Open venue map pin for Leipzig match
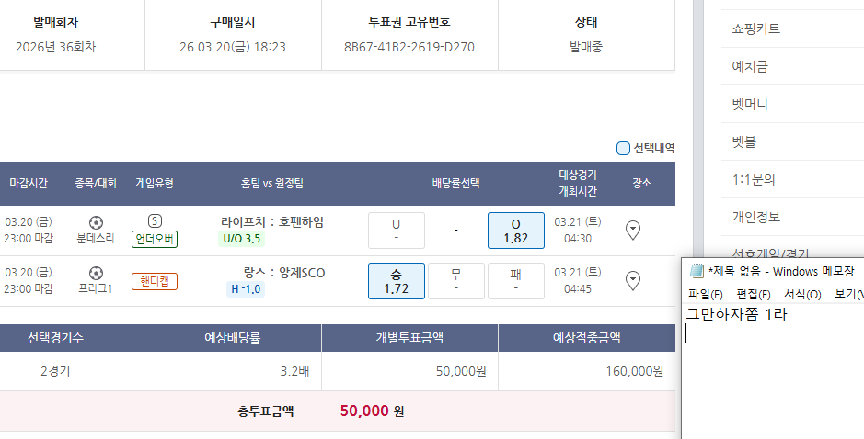This screenshot has width=864, height=439. click(632, 230)
